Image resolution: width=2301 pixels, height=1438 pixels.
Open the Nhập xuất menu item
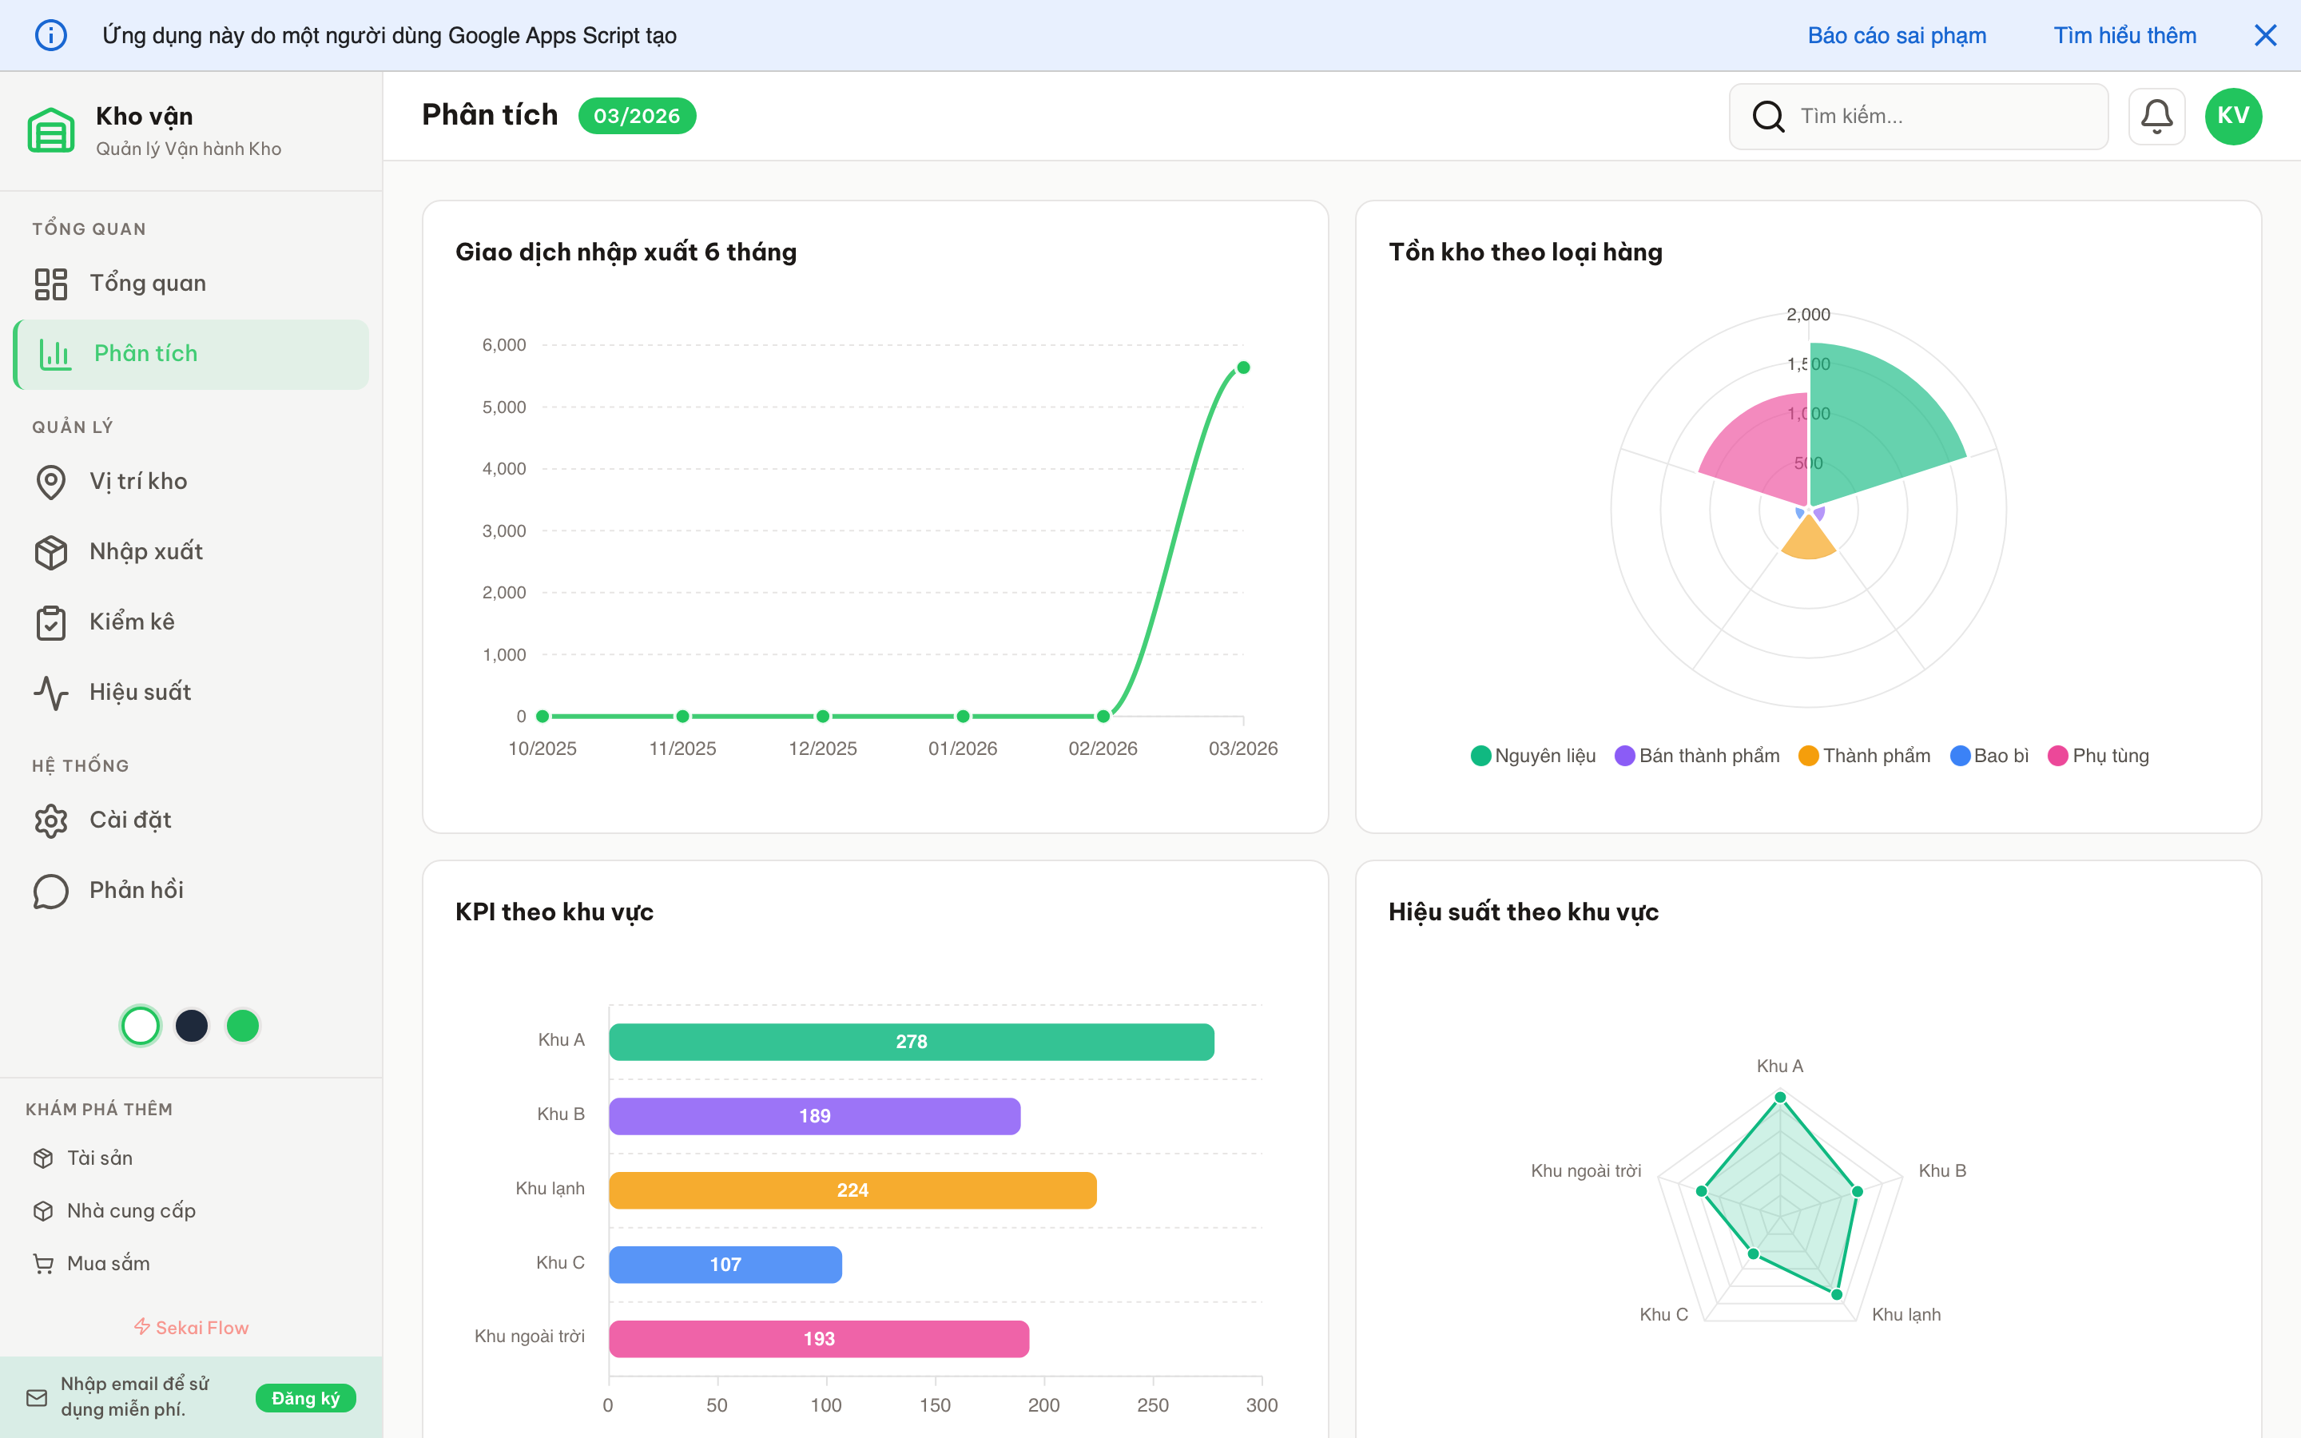[145, 551]
